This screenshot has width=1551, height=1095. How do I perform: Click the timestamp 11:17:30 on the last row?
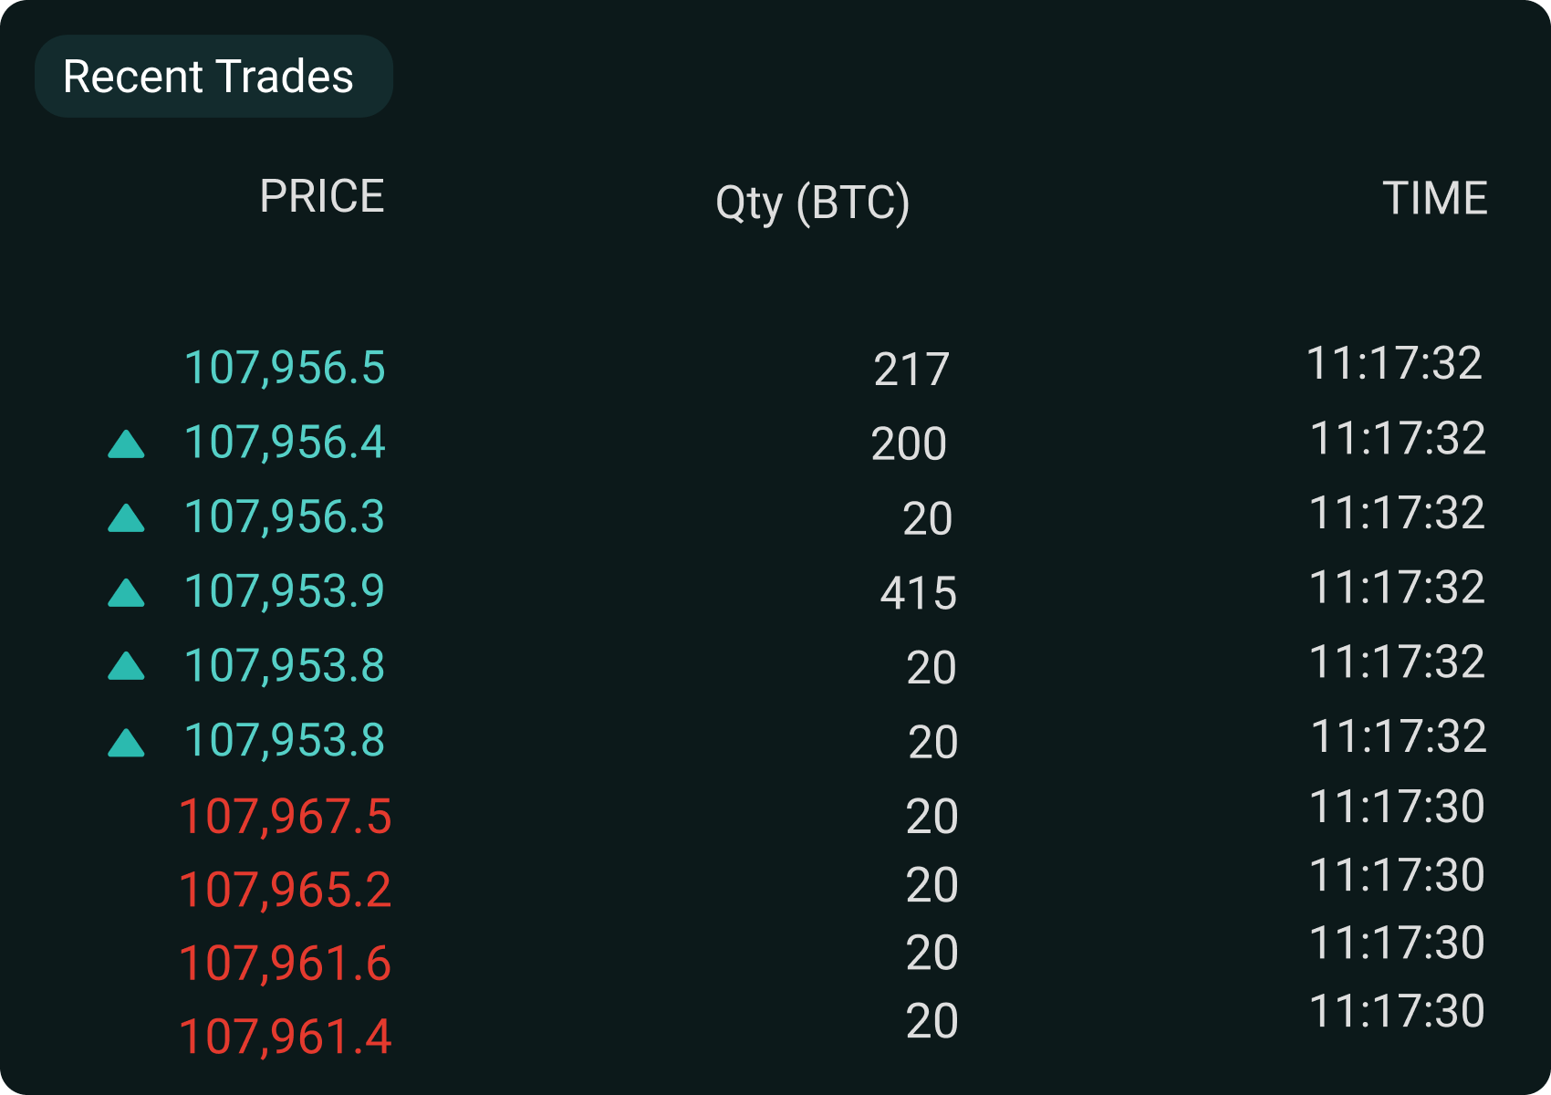click(1397, 1010)
